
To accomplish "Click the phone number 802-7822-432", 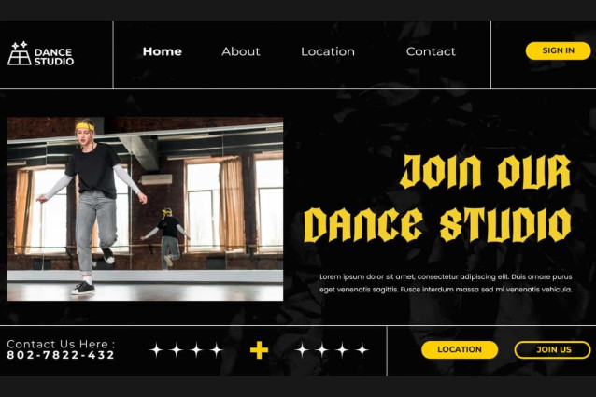I will click(x=61, y=356).
